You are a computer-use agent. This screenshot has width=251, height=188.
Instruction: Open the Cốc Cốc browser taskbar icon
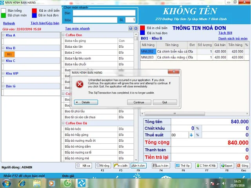click(67, 183)
